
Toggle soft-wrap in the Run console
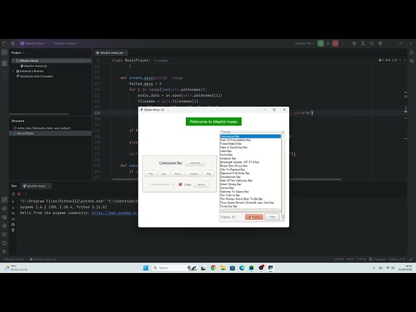(x=13, y=213)
